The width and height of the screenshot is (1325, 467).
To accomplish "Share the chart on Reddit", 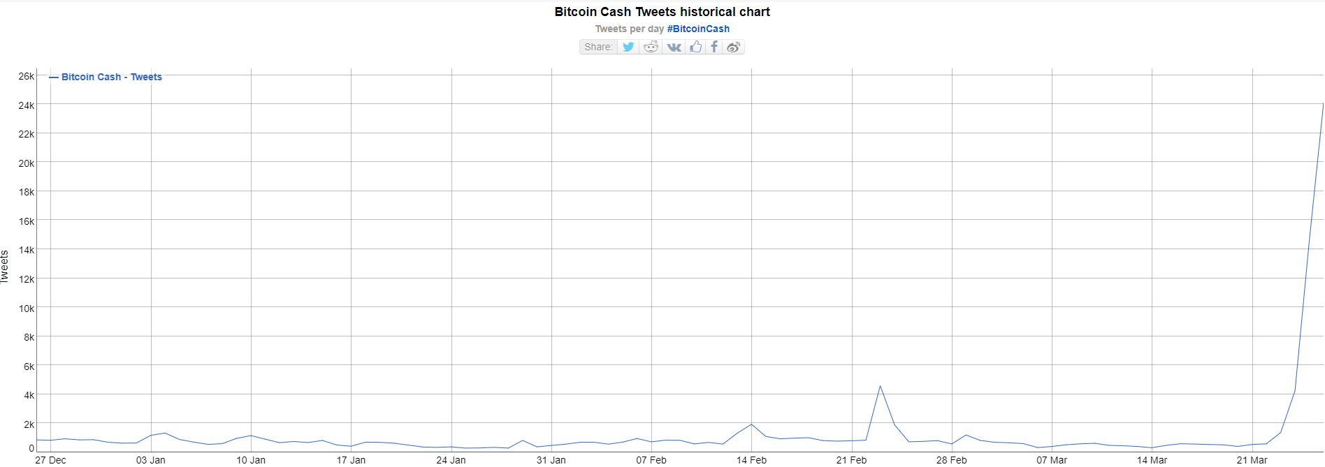I will pos(651,47).
